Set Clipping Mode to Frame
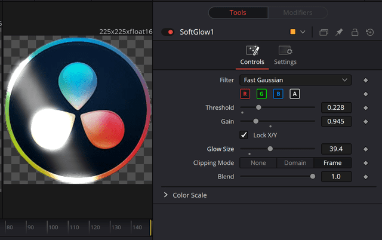Screen dimensions: 382x240 [x=332, y=163]
